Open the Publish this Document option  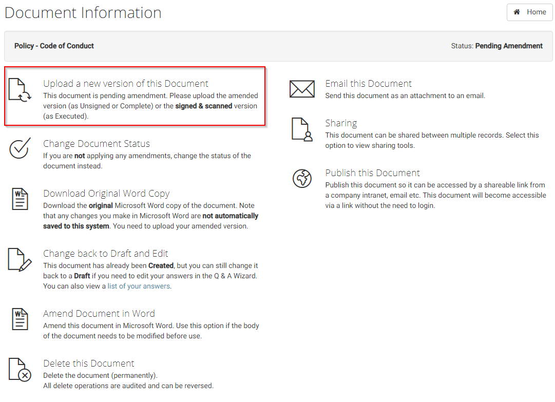(x=372, y=173)
